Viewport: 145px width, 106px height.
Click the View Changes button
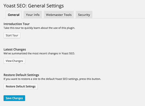14,61
